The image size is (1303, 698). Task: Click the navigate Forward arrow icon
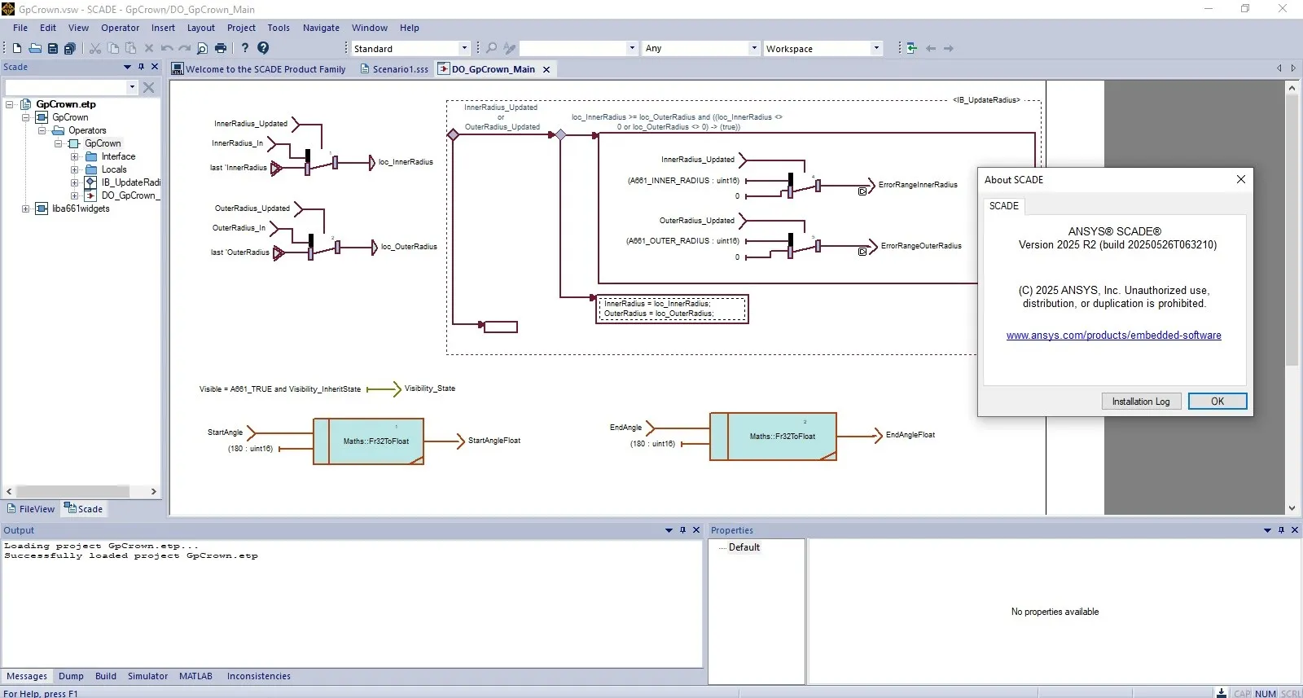coord(949,49)
